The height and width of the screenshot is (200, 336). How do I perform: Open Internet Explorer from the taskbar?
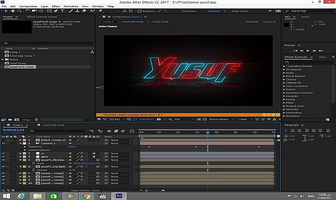[21, 196]
